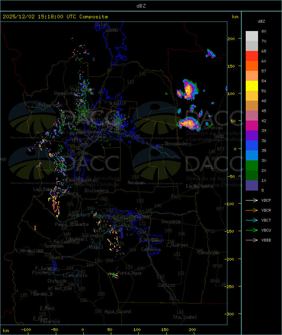
Task: Click the 'Agua_Escond' map label
Action: tap(118, 312)
